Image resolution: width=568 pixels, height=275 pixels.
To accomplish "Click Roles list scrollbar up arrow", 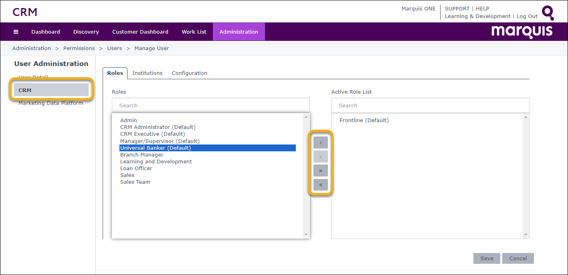I will [306, 117].
